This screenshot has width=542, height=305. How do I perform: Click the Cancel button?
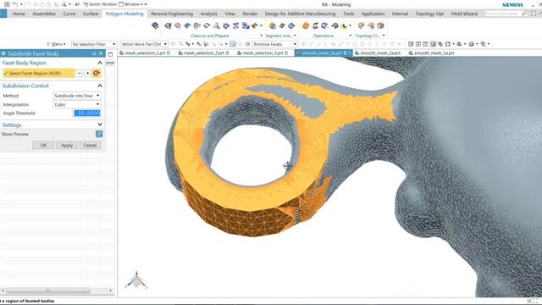[90, 145]
